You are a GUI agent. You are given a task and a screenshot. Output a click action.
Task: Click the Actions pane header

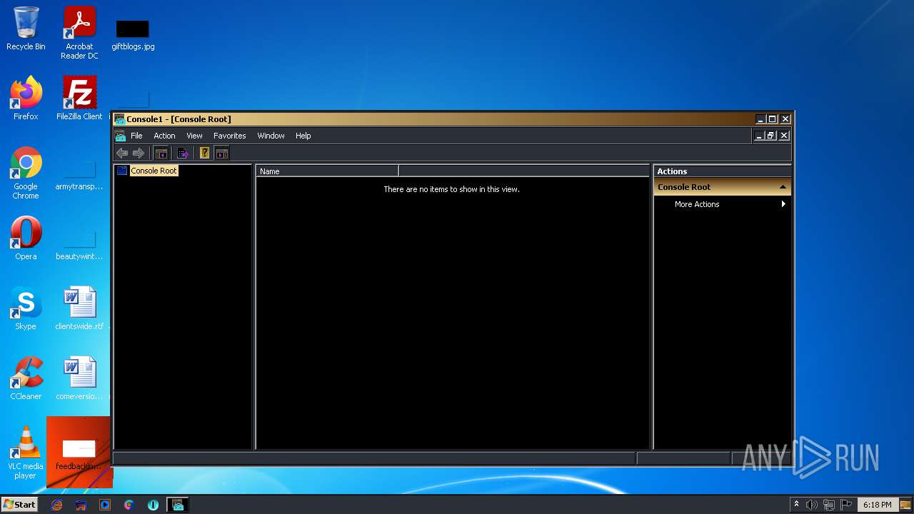(722, 171)
